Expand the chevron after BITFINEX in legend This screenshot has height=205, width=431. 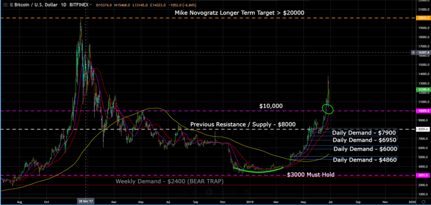[91, 5]
